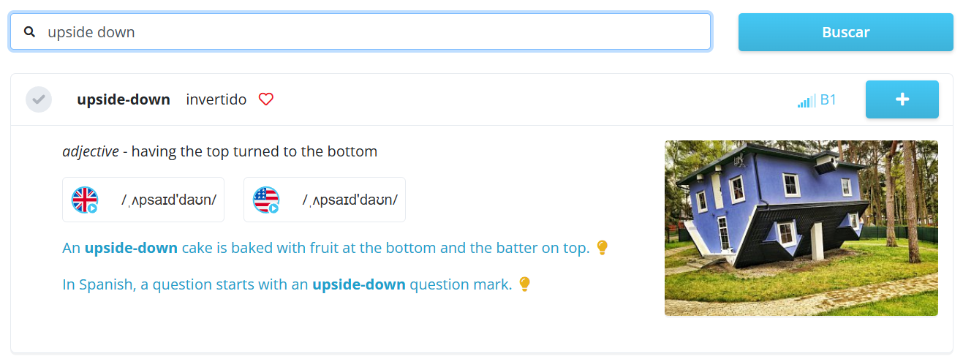Play the British pronunciation audio
The height and width of the screenshot is (359, 963).
click(85, 200)
